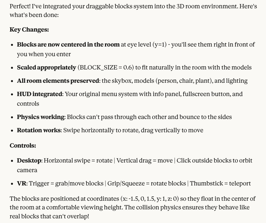Viewport: 266px width, 223px height.
Task: Click the bold "Physics working" label
Action: point(41,117)
